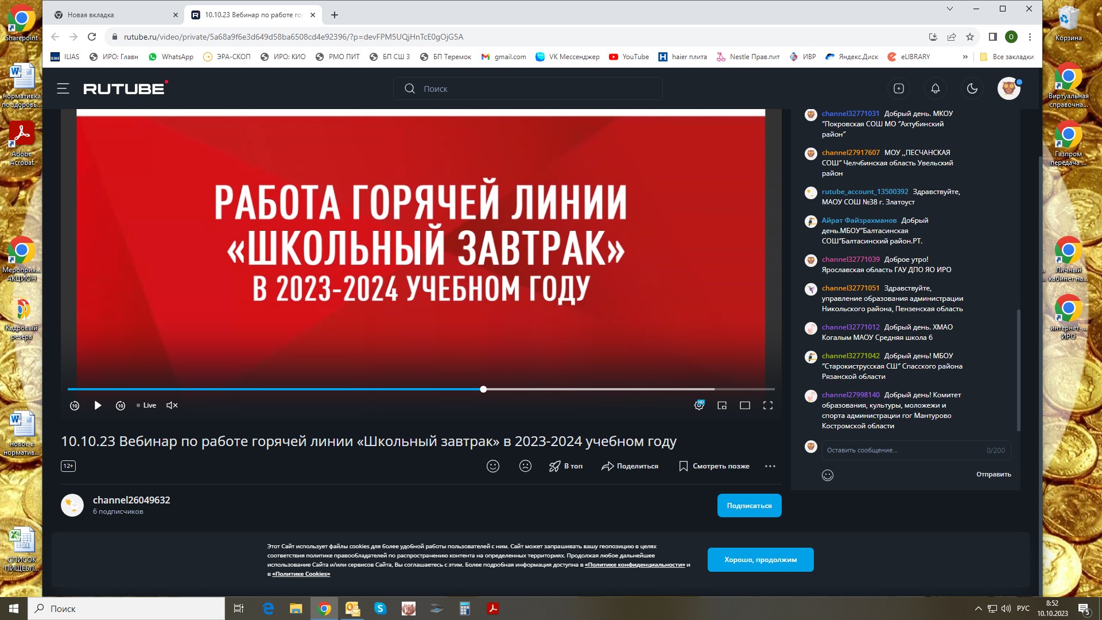Screen dimensions: 1102x620
Task: Click 'Подписаться' subscribe button
Action: [x=749, y=506]
